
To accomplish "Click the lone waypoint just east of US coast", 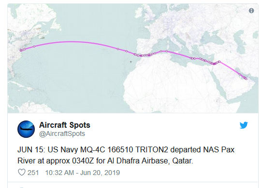I will (34, 46).
